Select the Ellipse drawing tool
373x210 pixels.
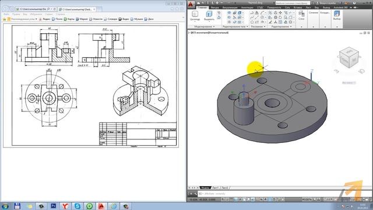click(262, 22)
